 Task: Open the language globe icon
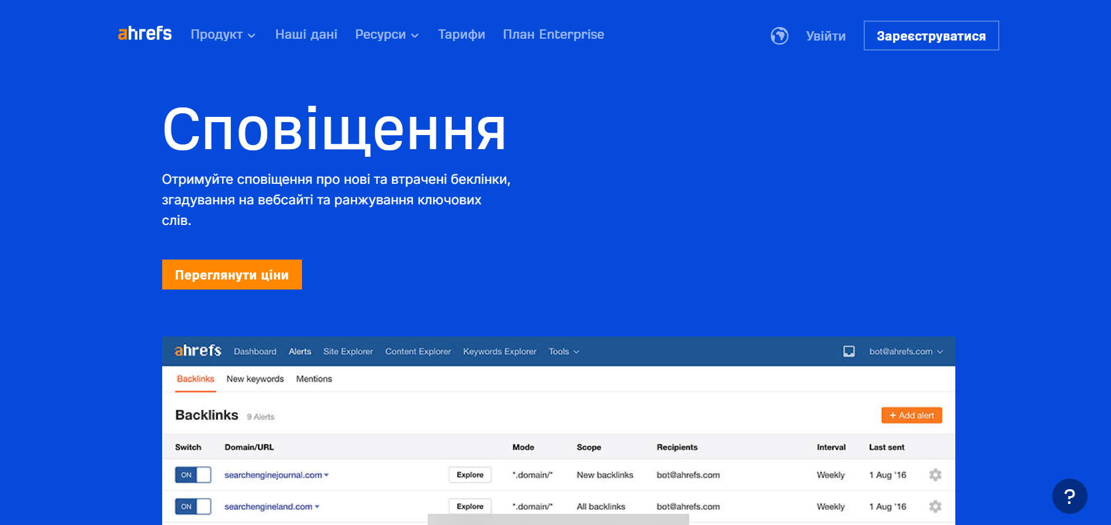pos(779,36)
